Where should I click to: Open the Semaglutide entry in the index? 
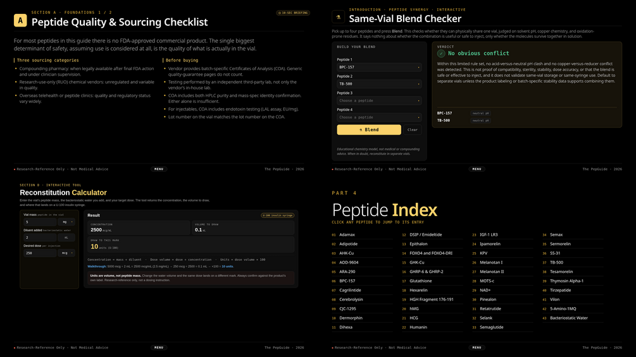491,327
